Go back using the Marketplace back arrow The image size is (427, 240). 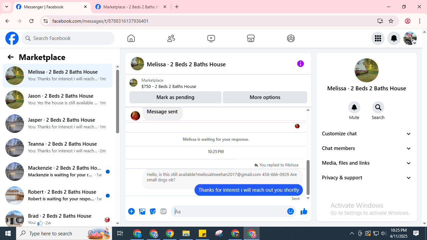[11, 57]
